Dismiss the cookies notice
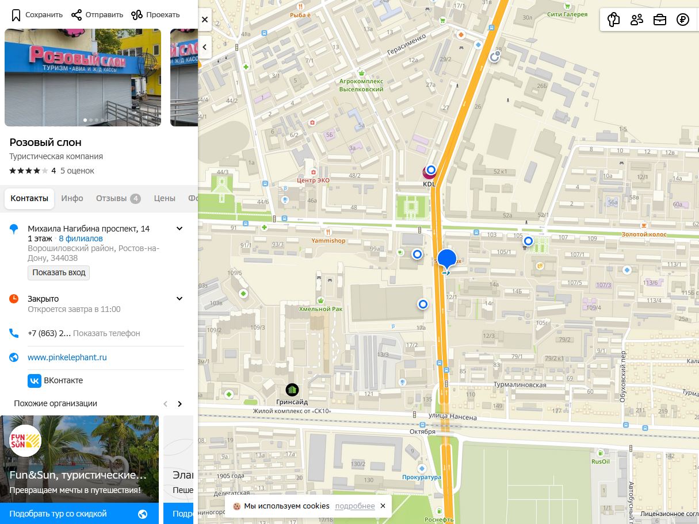This screenshot has height=524, width=699. (x=383, y=506)
